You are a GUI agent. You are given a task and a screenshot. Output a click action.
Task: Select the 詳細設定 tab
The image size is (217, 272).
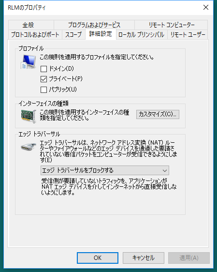pos(101,34)
